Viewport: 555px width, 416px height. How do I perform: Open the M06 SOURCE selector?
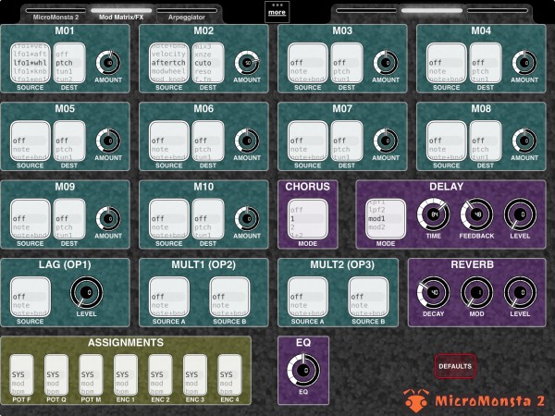tap(169, 141)
